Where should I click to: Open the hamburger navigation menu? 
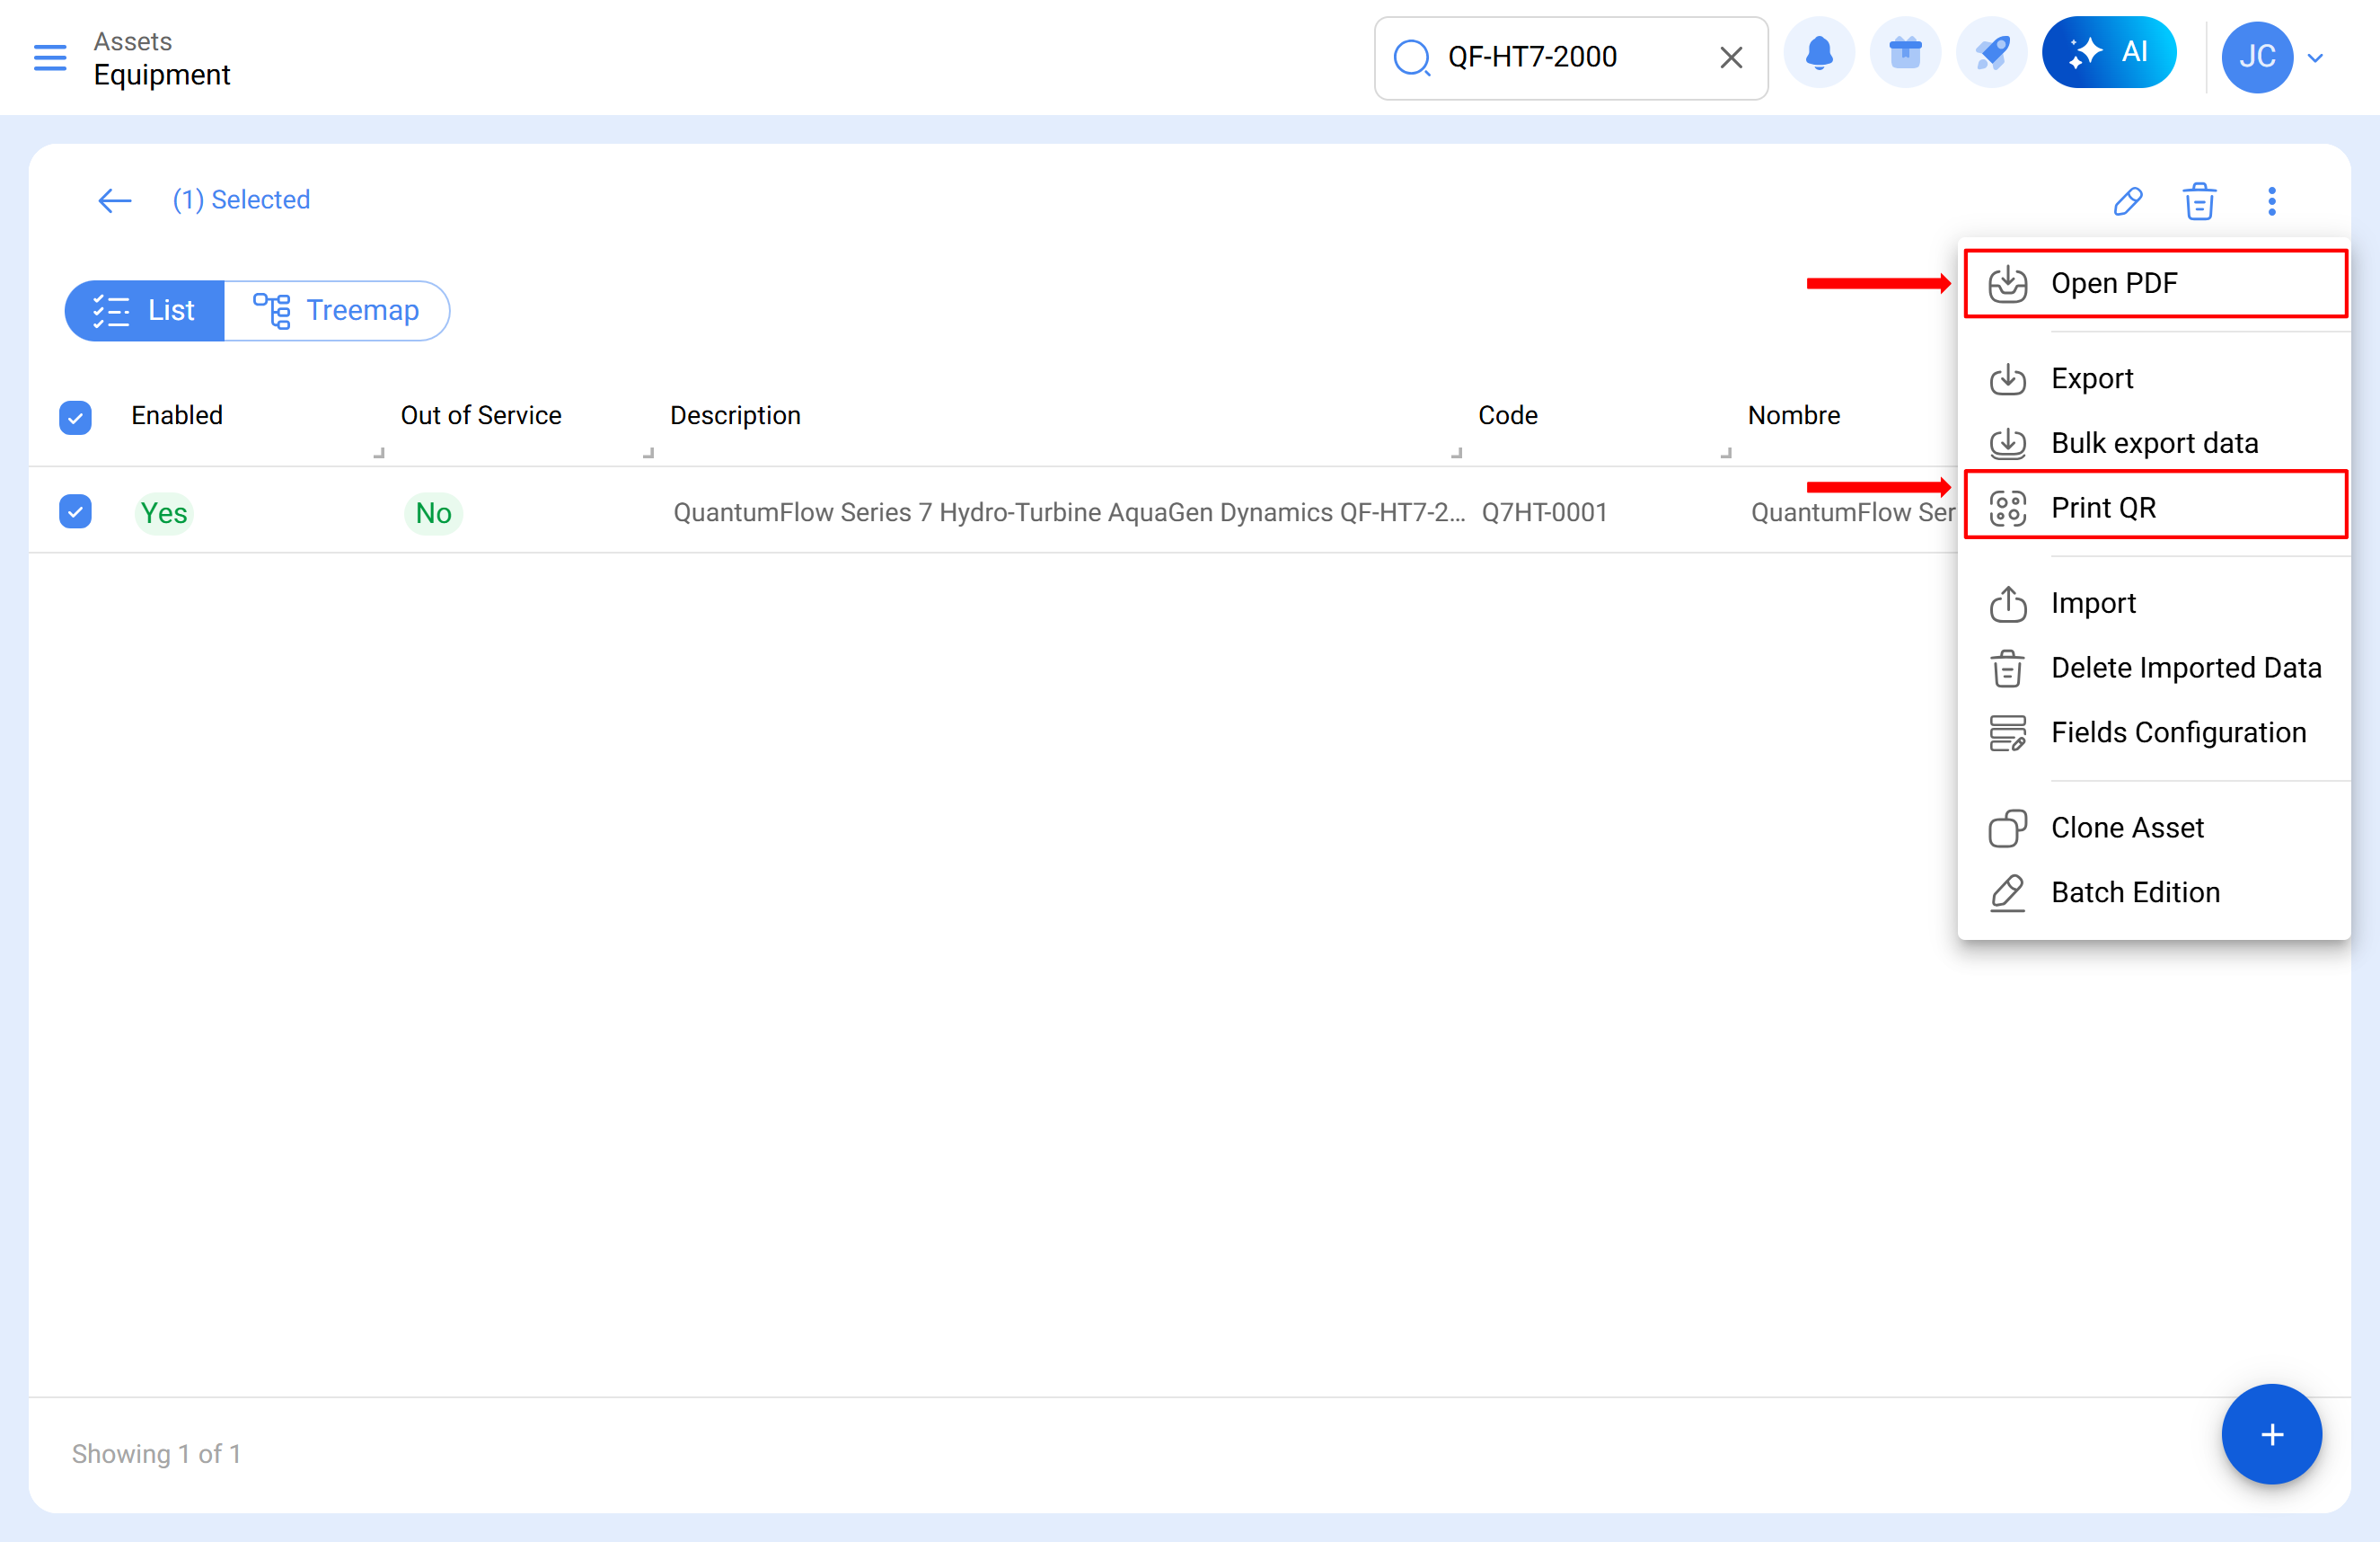point(50,57)
